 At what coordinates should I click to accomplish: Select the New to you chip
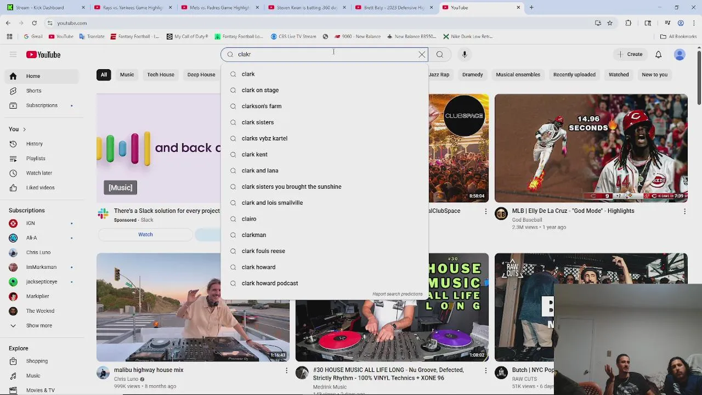point(655,75)
